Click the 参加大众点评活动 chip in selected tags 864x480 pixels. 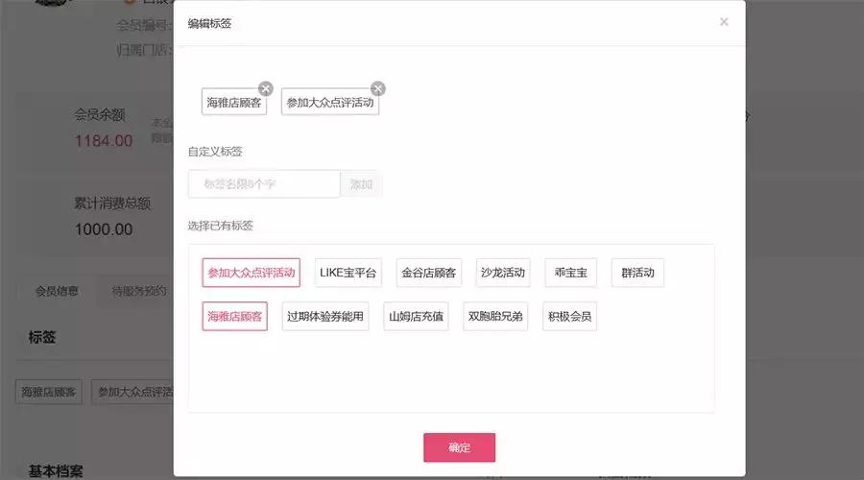coord(330,102)
